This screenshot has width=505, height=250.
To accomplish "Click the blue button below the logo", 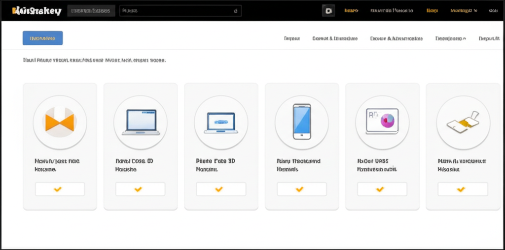I will point(42,38).
